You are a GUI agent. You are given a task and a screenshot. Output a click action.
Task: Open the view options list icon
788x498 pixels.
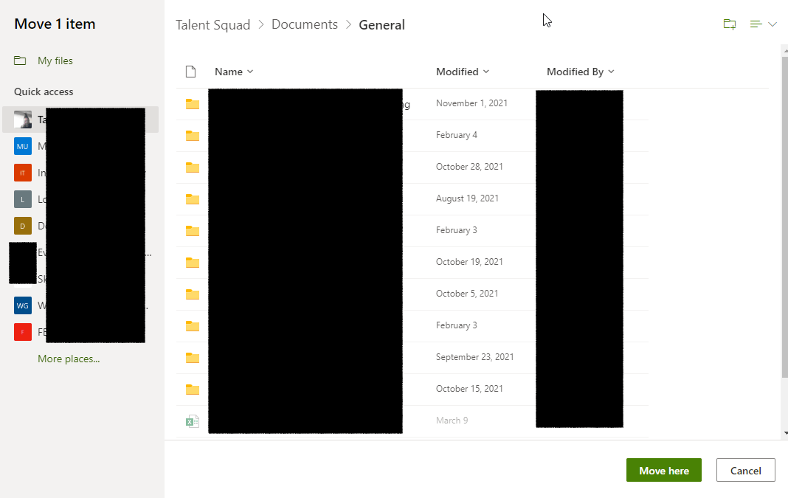pyautogui.click(x=756, y=24)
